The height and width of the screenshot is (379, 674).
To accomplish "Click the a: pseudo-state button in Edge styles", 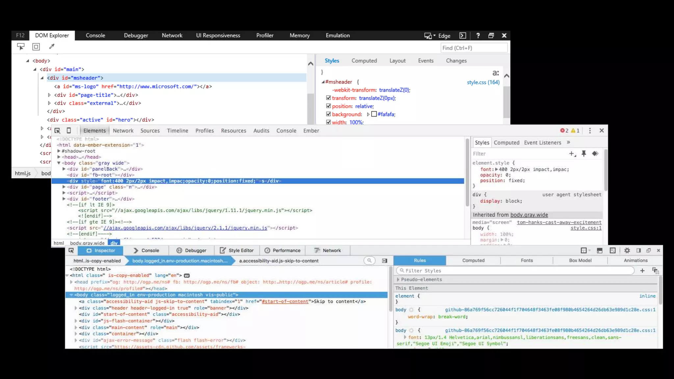I will [496, 73].
